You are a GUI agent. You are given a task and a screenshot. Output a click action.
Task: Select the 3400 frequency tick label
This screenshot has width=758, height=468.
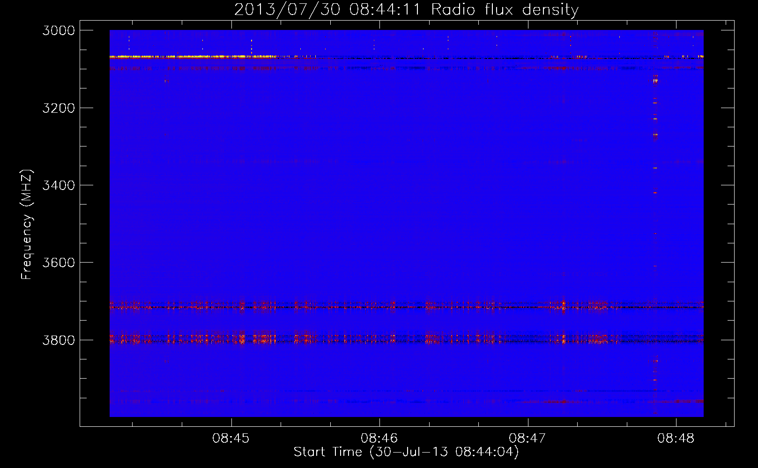tap(59, 185)
